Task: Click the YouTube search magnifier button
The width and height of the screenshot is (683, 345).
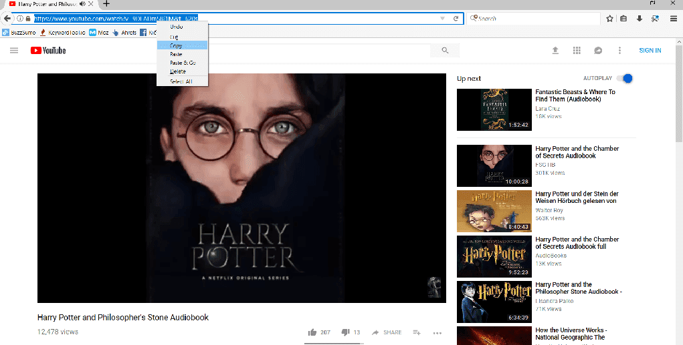Action: tap(445, 51)
